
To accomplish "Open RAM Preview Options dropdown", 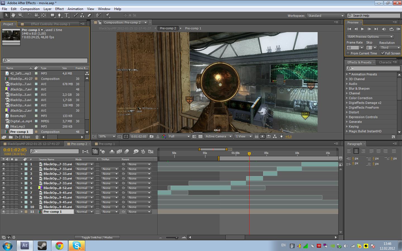I will point(370,37).
